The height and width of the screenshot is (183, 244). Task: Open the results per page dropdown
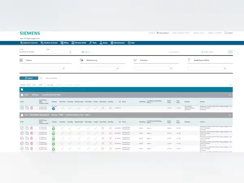coord(42,85)
